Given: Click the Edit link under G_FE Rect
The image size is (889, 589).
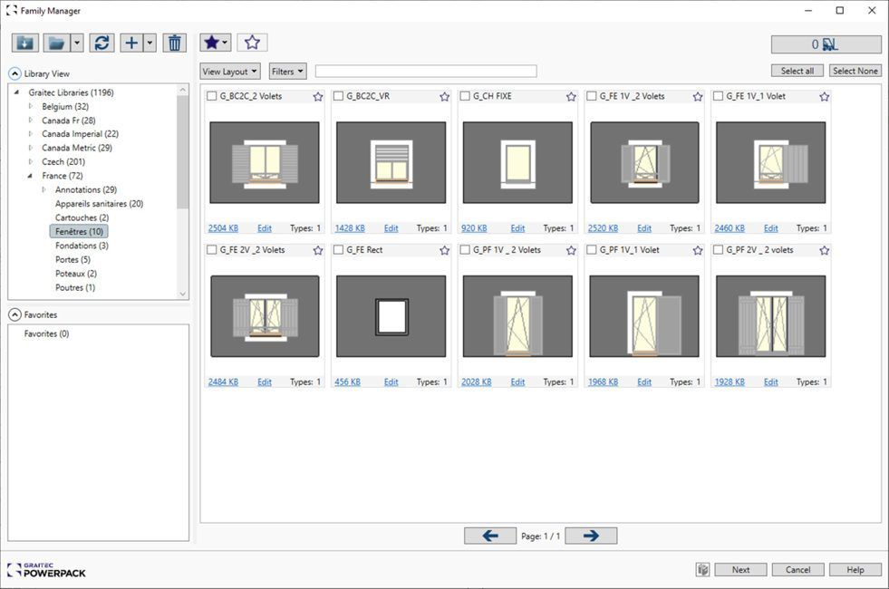Looking at the screenshot, I should pyautogui.click(x=391, y=381).
